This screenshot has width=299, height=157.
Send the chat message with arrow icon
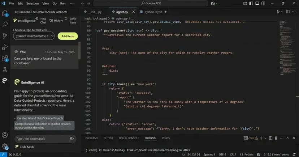pos(72,139)
